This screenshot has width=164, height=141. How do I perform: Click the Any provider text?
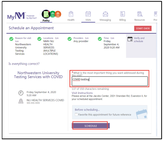[81, 41]
